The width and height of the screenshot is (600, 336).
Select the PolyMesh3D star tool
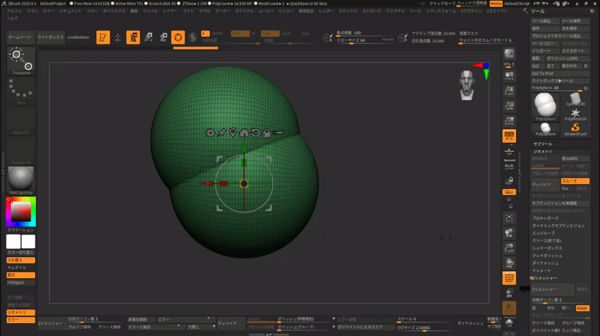point(575,115)
